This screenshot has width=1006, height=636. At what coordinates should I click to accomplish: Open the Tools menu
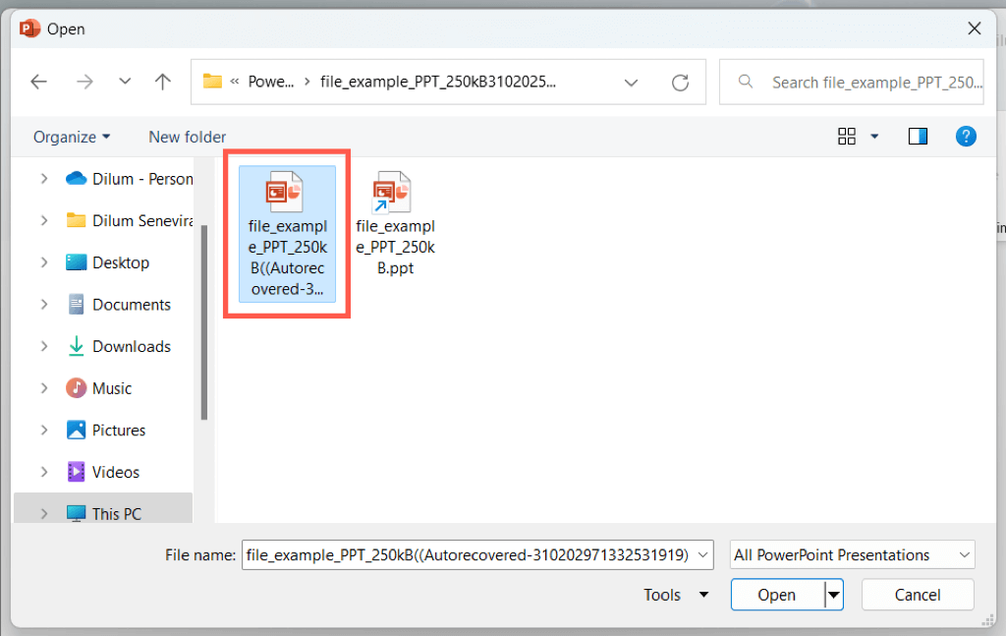point(676,595)
